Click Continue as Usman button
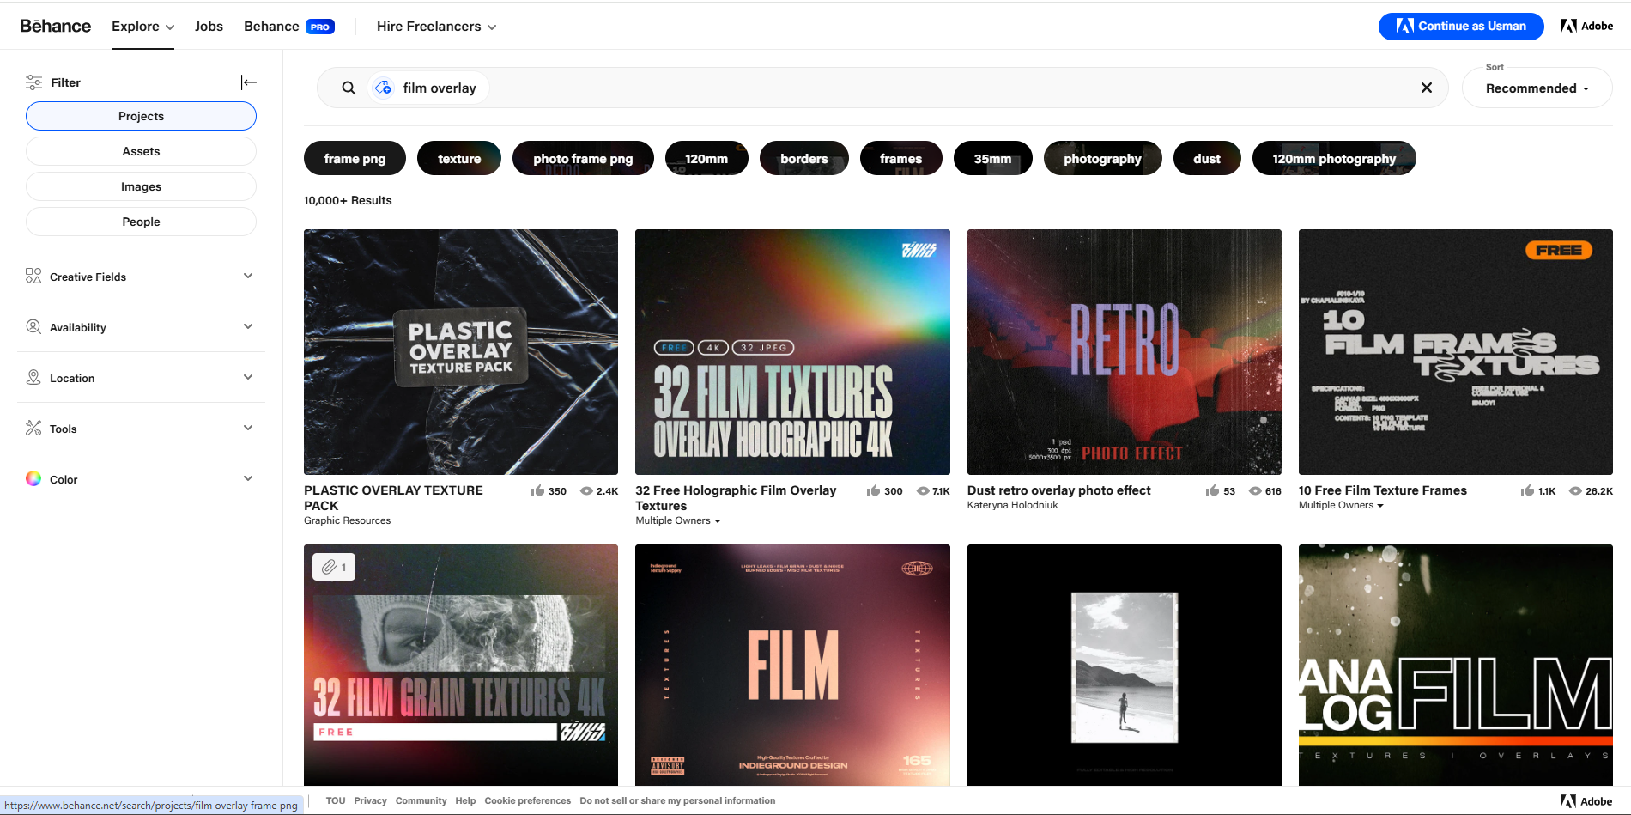 click(1460, 26)
